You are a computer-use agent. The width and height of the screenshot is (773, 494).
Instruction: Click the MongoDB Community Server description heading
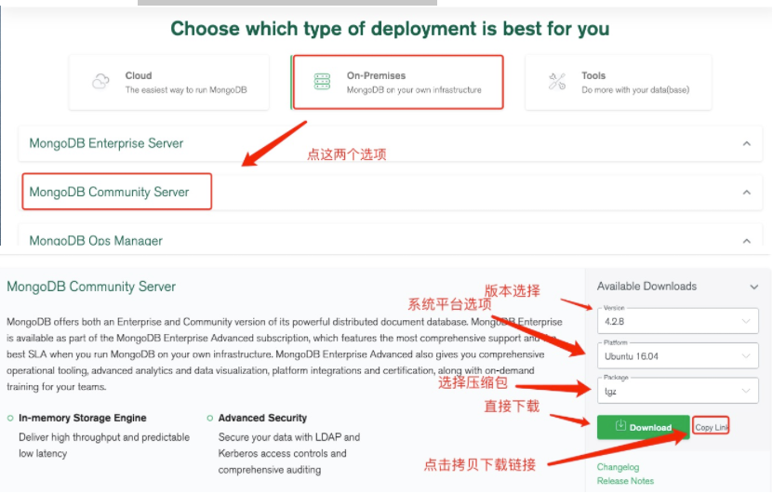click(x=91, y=287)
